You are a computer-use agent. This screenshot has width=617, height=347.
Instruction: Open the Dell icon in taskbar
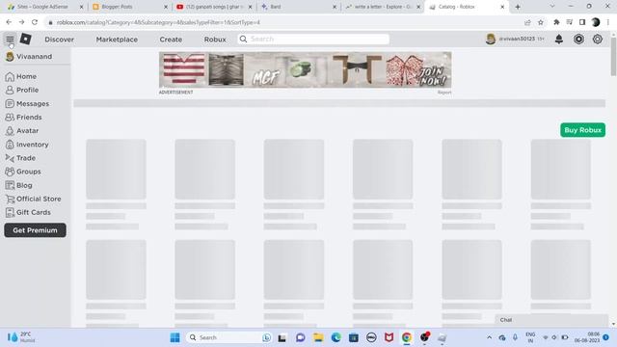371,337
